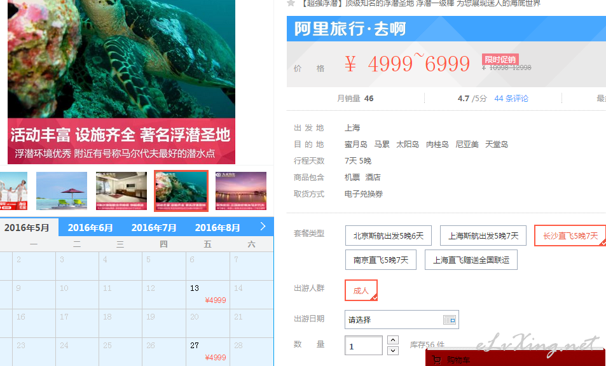Click the 7天 5晚 trip length
This screenshot has width=606, height=366.
[x=358, y=160]
